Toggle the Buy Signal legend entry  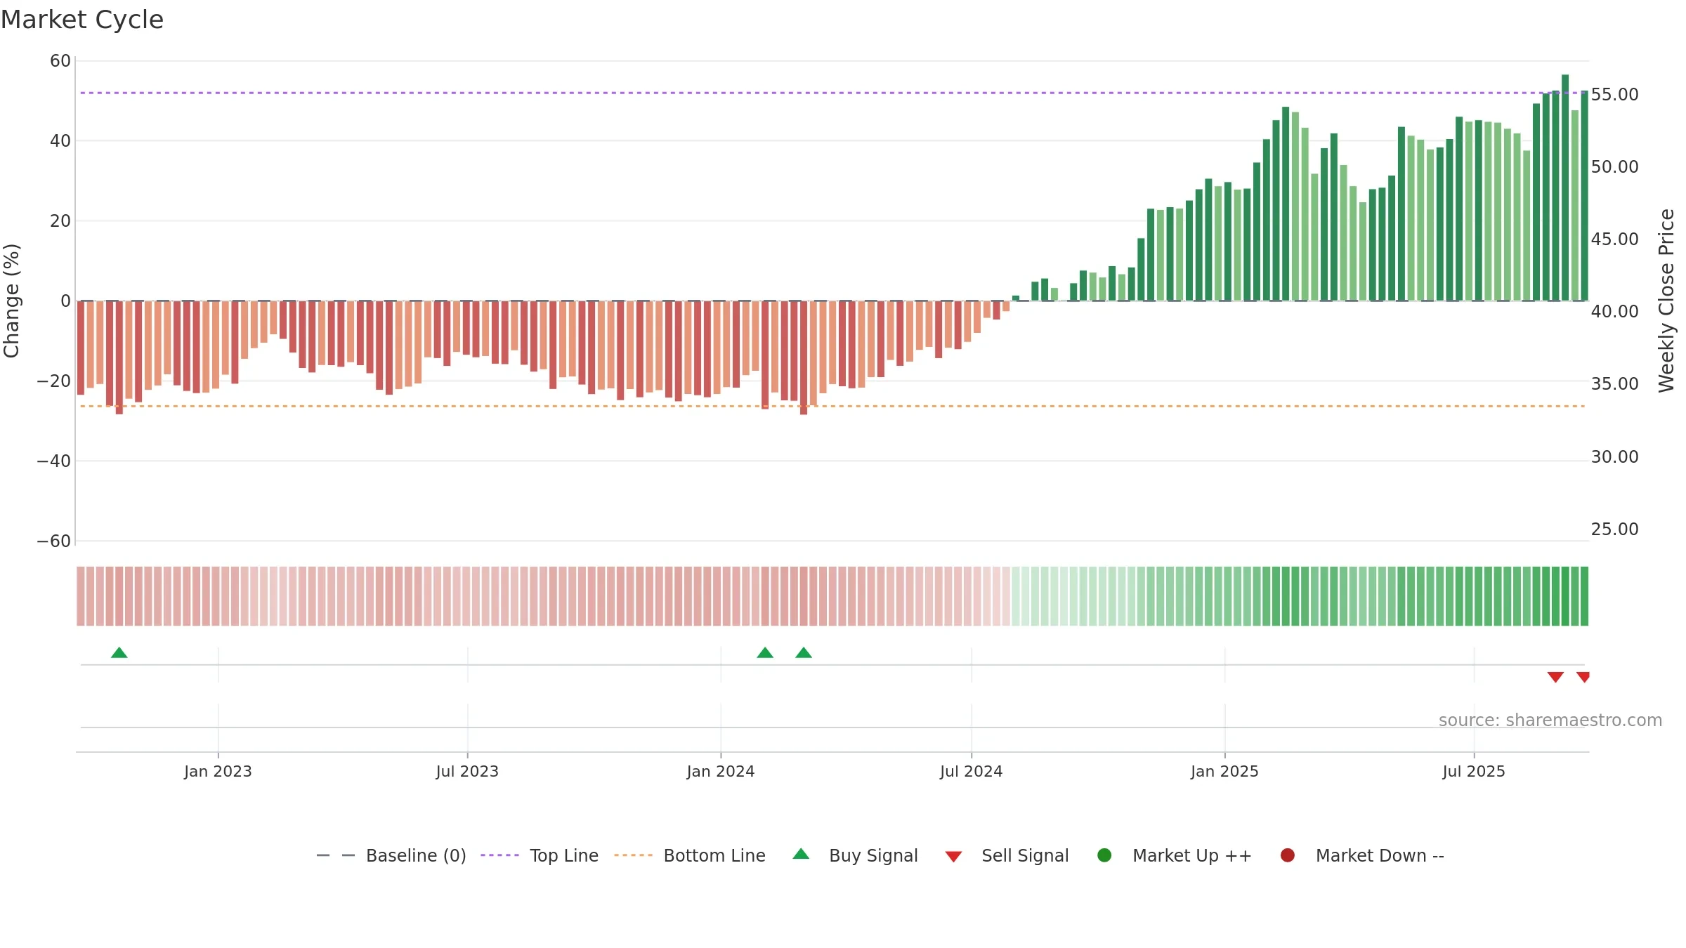855,855
